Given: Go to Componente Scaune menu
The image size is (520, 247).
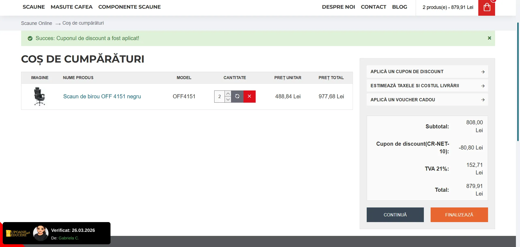Looking at the screenshot, I should [x=129, y=7].
